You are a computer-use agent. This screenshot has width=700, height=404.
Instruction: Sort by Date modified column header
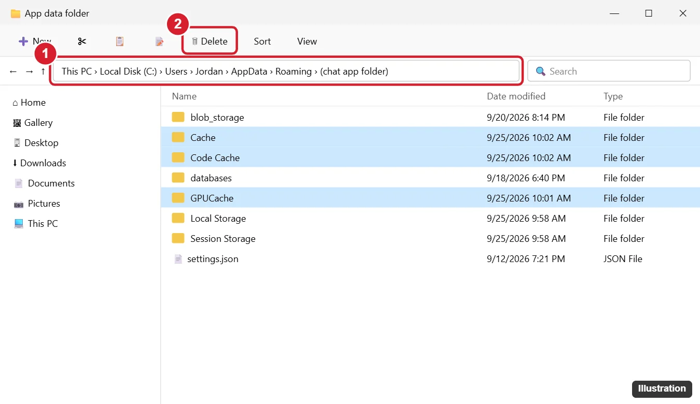click(516, 96)
